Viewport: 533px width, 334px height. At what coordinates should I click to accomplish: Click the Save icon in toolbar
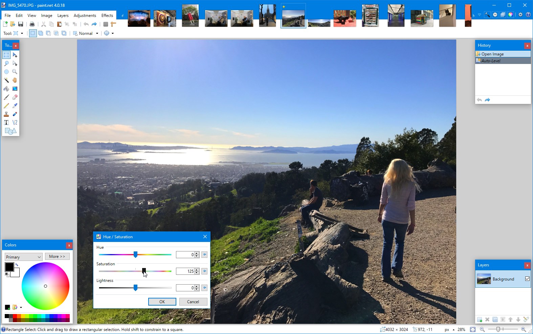point(21,24)
